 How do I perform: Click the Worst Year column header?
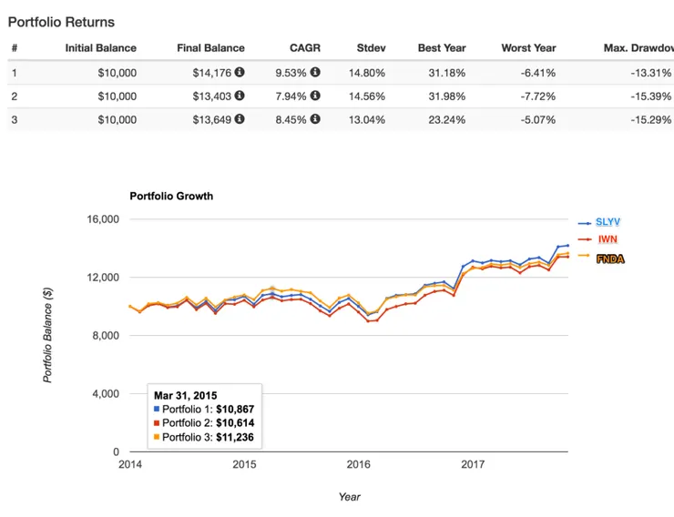[527, 48]
